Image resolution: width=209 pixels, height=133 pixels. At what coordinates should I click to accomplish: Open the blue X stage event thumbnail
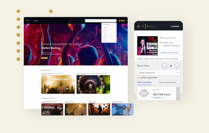[x=123, y=109]
